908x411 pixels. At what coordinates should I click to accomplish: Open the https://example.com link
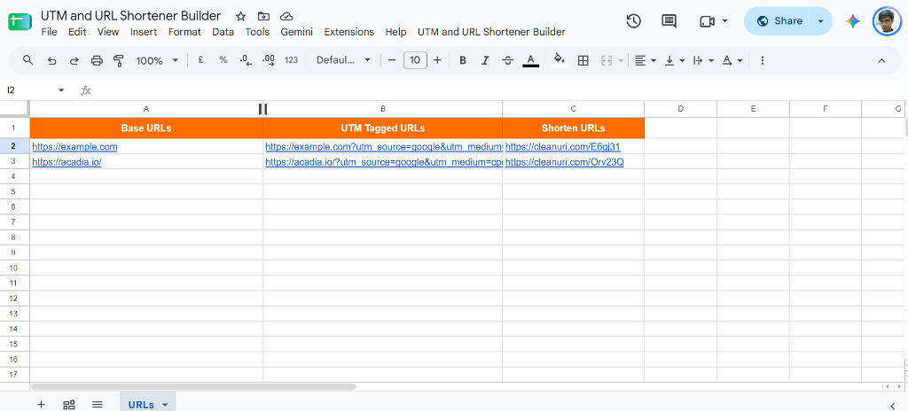click(x=74, y=147)
